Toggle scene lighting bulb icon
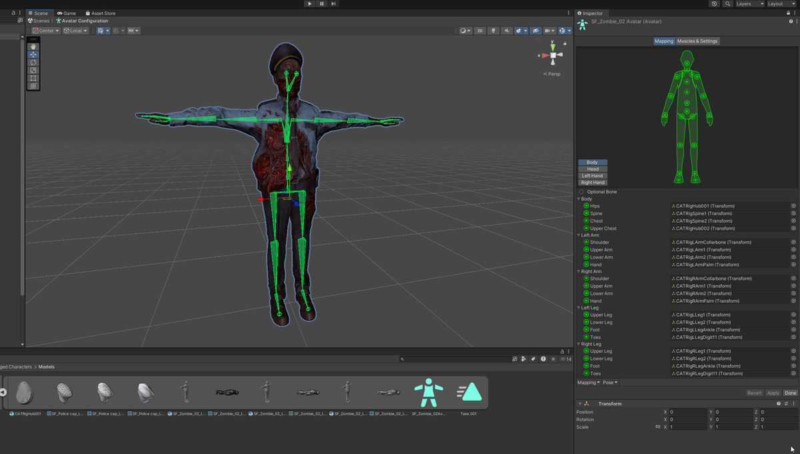 [493, 31]
